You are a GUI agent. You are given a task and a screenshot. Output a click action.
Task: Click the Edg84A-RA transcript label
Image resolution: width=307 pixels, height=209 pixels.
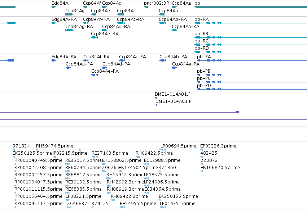tap(64, 19)
